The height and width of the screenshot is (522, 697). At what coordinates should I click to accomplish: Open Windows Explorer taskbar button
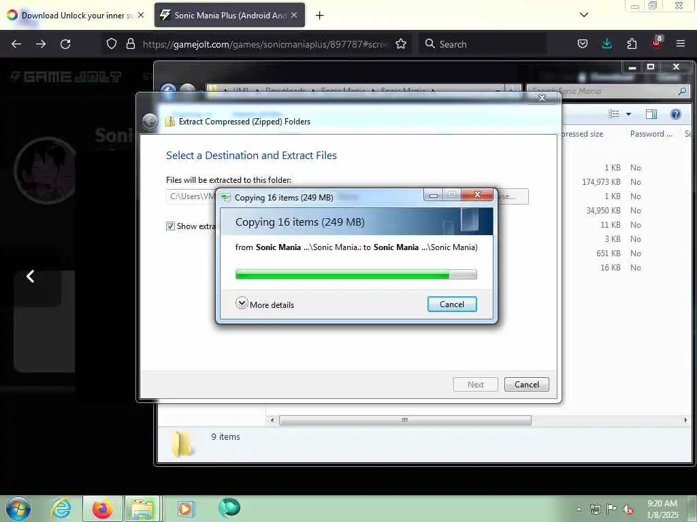[x=142, y=508]
